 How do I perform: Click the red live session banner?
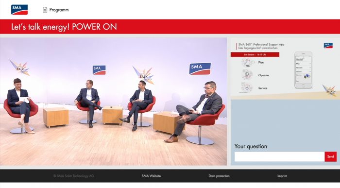(x=255, y=54)
